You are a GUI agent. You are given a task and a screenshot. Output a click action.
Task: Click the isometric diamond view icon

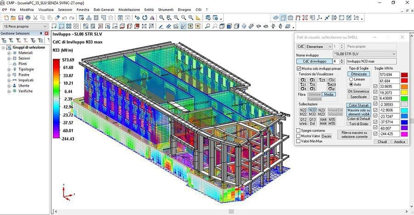(244, 26)
